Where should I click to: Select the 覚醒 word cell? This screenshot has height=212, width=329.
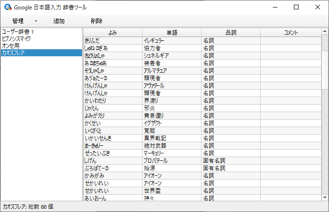pyautogui.click(x=172, y=131)
